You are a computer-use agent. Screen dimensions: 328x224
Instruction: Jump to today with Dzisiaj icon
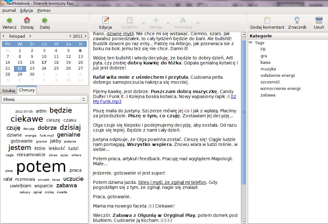pos(27,21)
